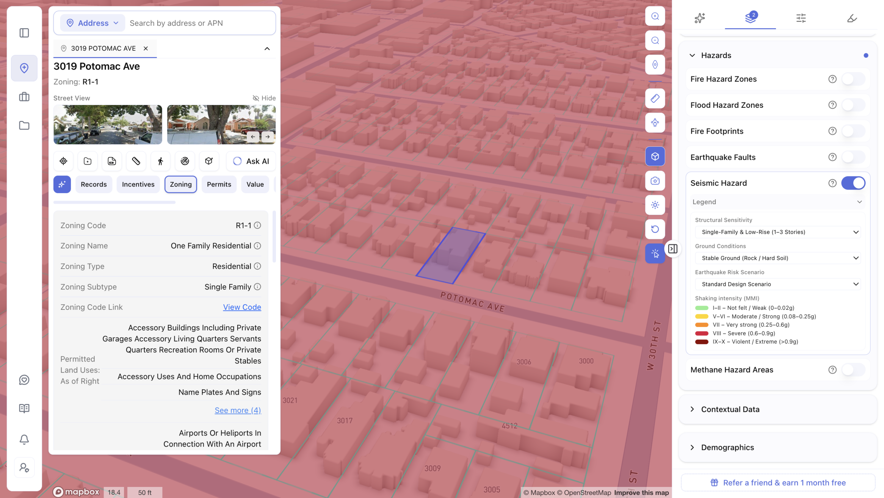Collapse the Hazards section
Image resolution: width=884 pixels, height=498 pixels.
click(x=692, y=56)
